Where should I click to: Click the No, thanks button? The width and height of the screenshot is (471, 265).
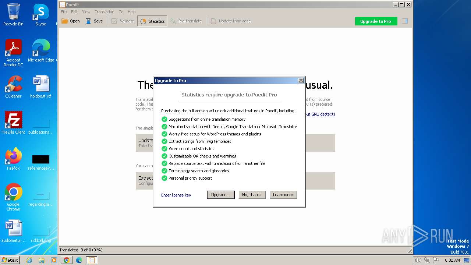pos(252,195)
